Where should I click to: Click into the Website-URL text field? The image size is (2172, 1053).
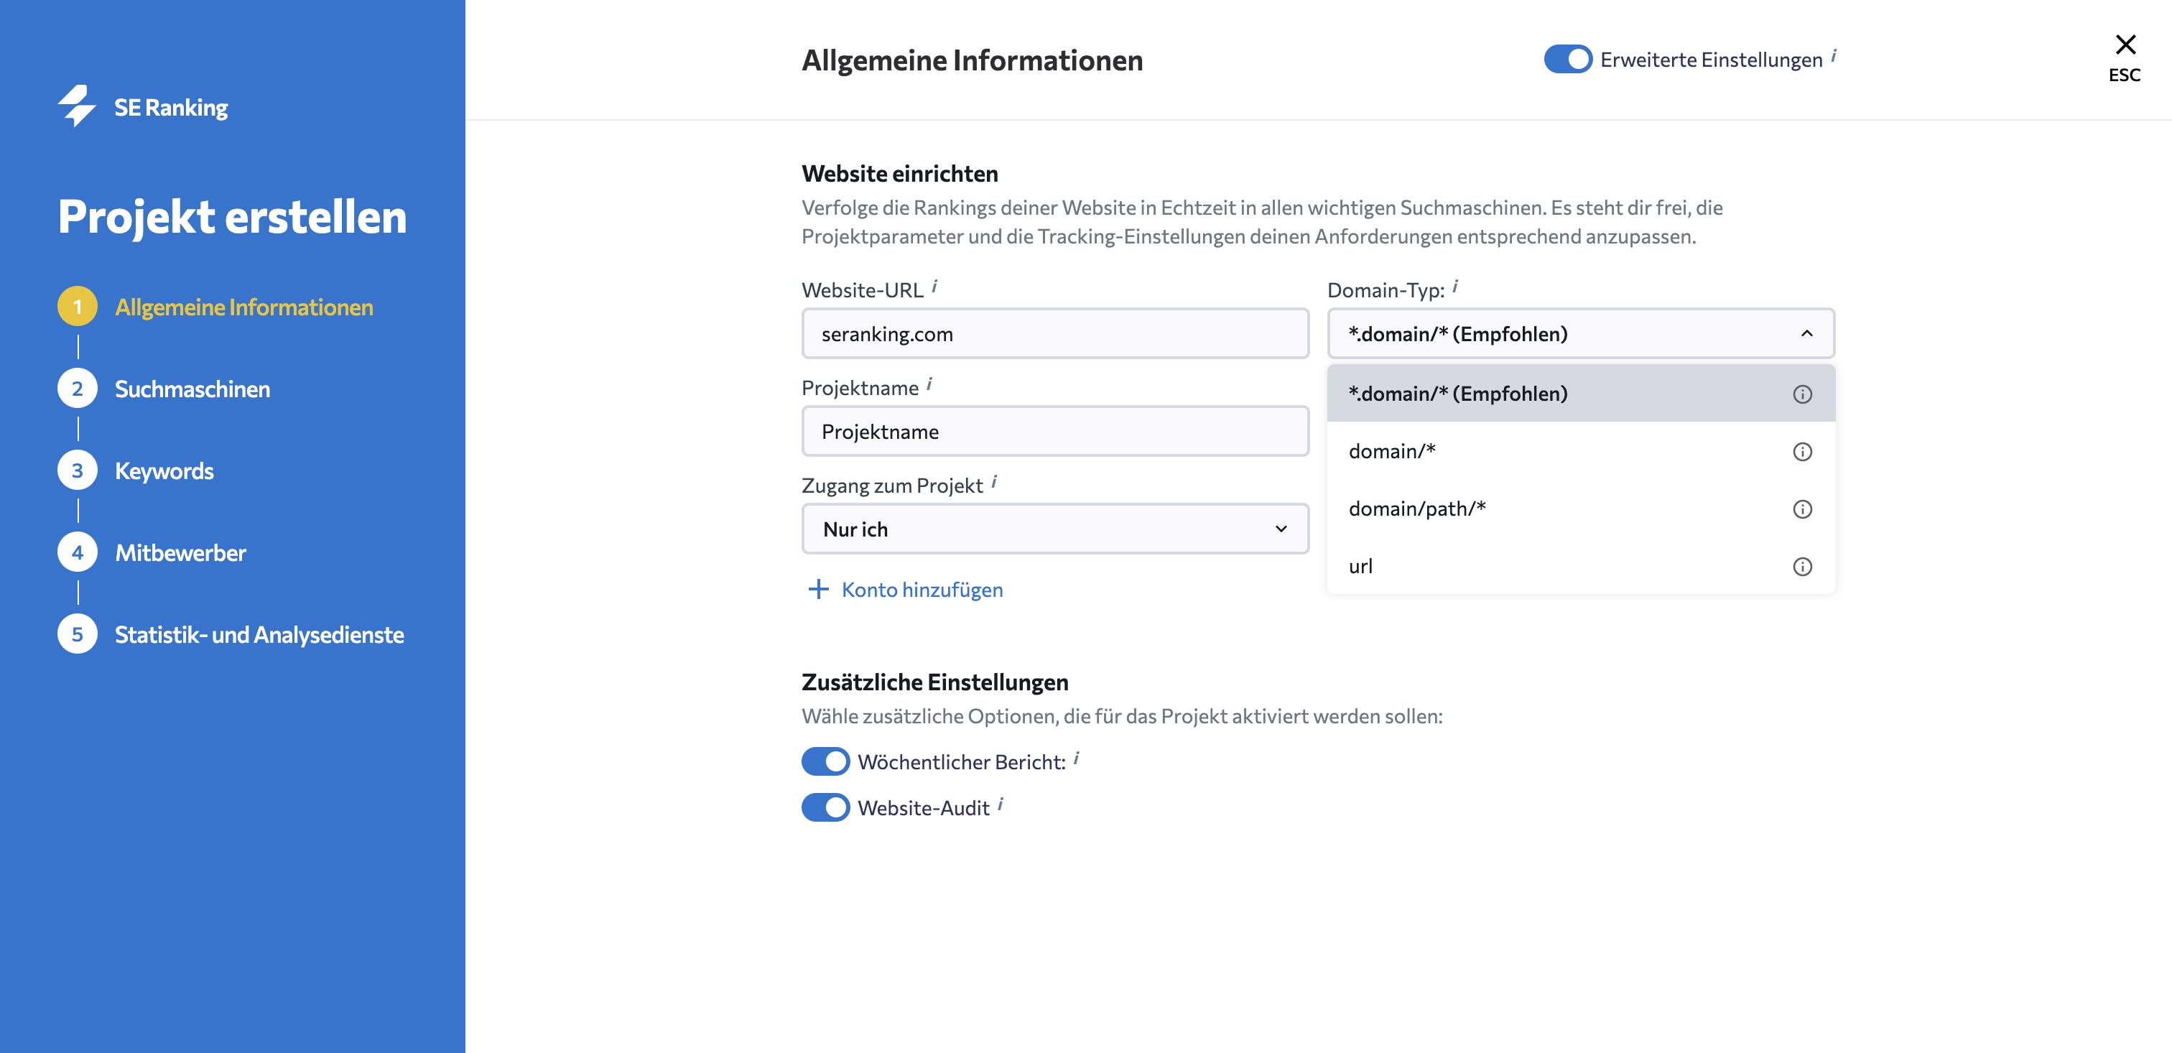coord(1055,334)
